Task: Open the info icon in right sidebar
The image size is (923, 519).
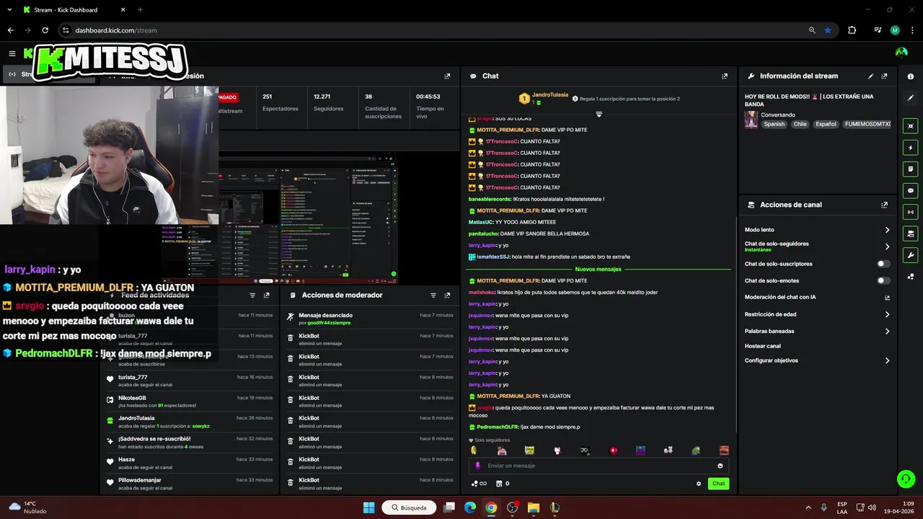Action: pyautogui.click(x=911, y=76)
